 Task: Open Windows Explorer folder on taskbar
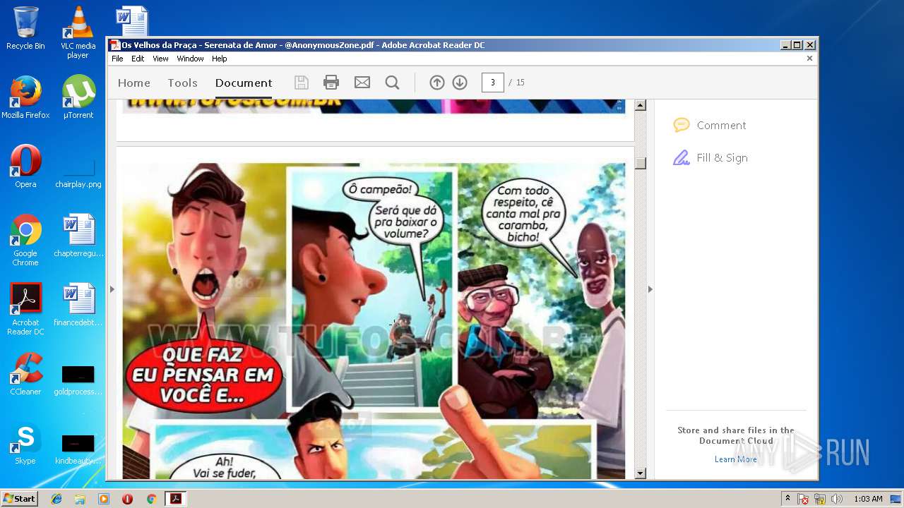80,499
